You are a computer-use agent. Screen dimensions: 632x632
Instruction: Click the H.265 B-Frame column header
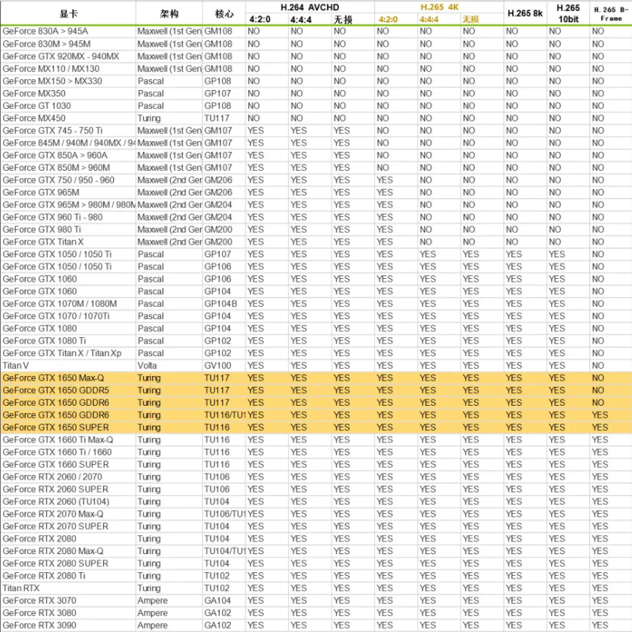click(611, 14)
